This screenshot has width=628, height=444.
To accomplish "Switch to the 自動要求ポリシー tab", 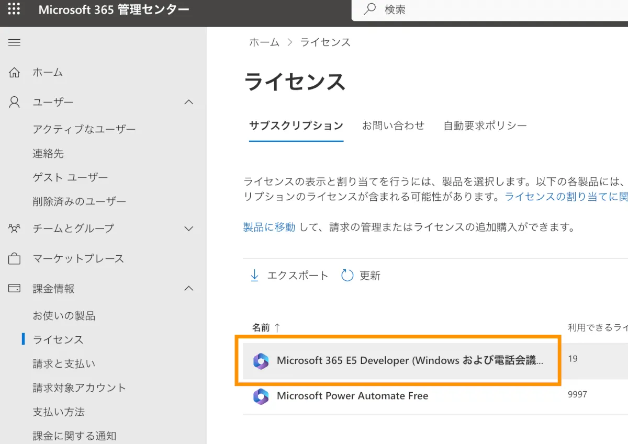I will [485, 126].
